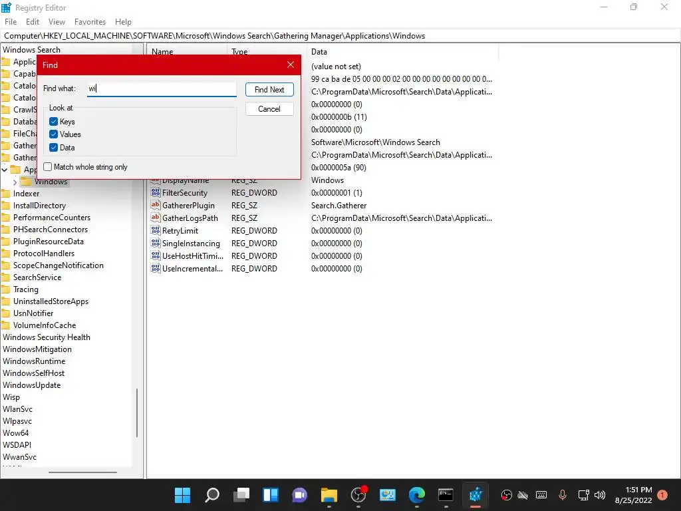The height and width of the screenshot is (511, 681).
Task: Open volume speaker tray icon
Action: (x=600, y=495)
